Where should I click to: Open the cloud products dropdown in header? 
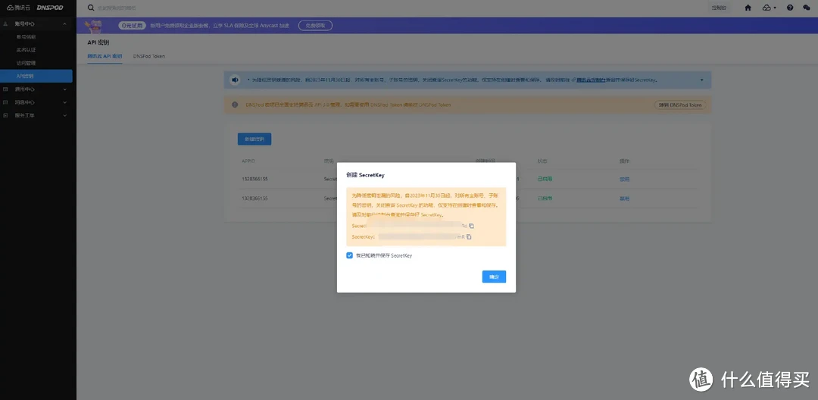(770, 8)
